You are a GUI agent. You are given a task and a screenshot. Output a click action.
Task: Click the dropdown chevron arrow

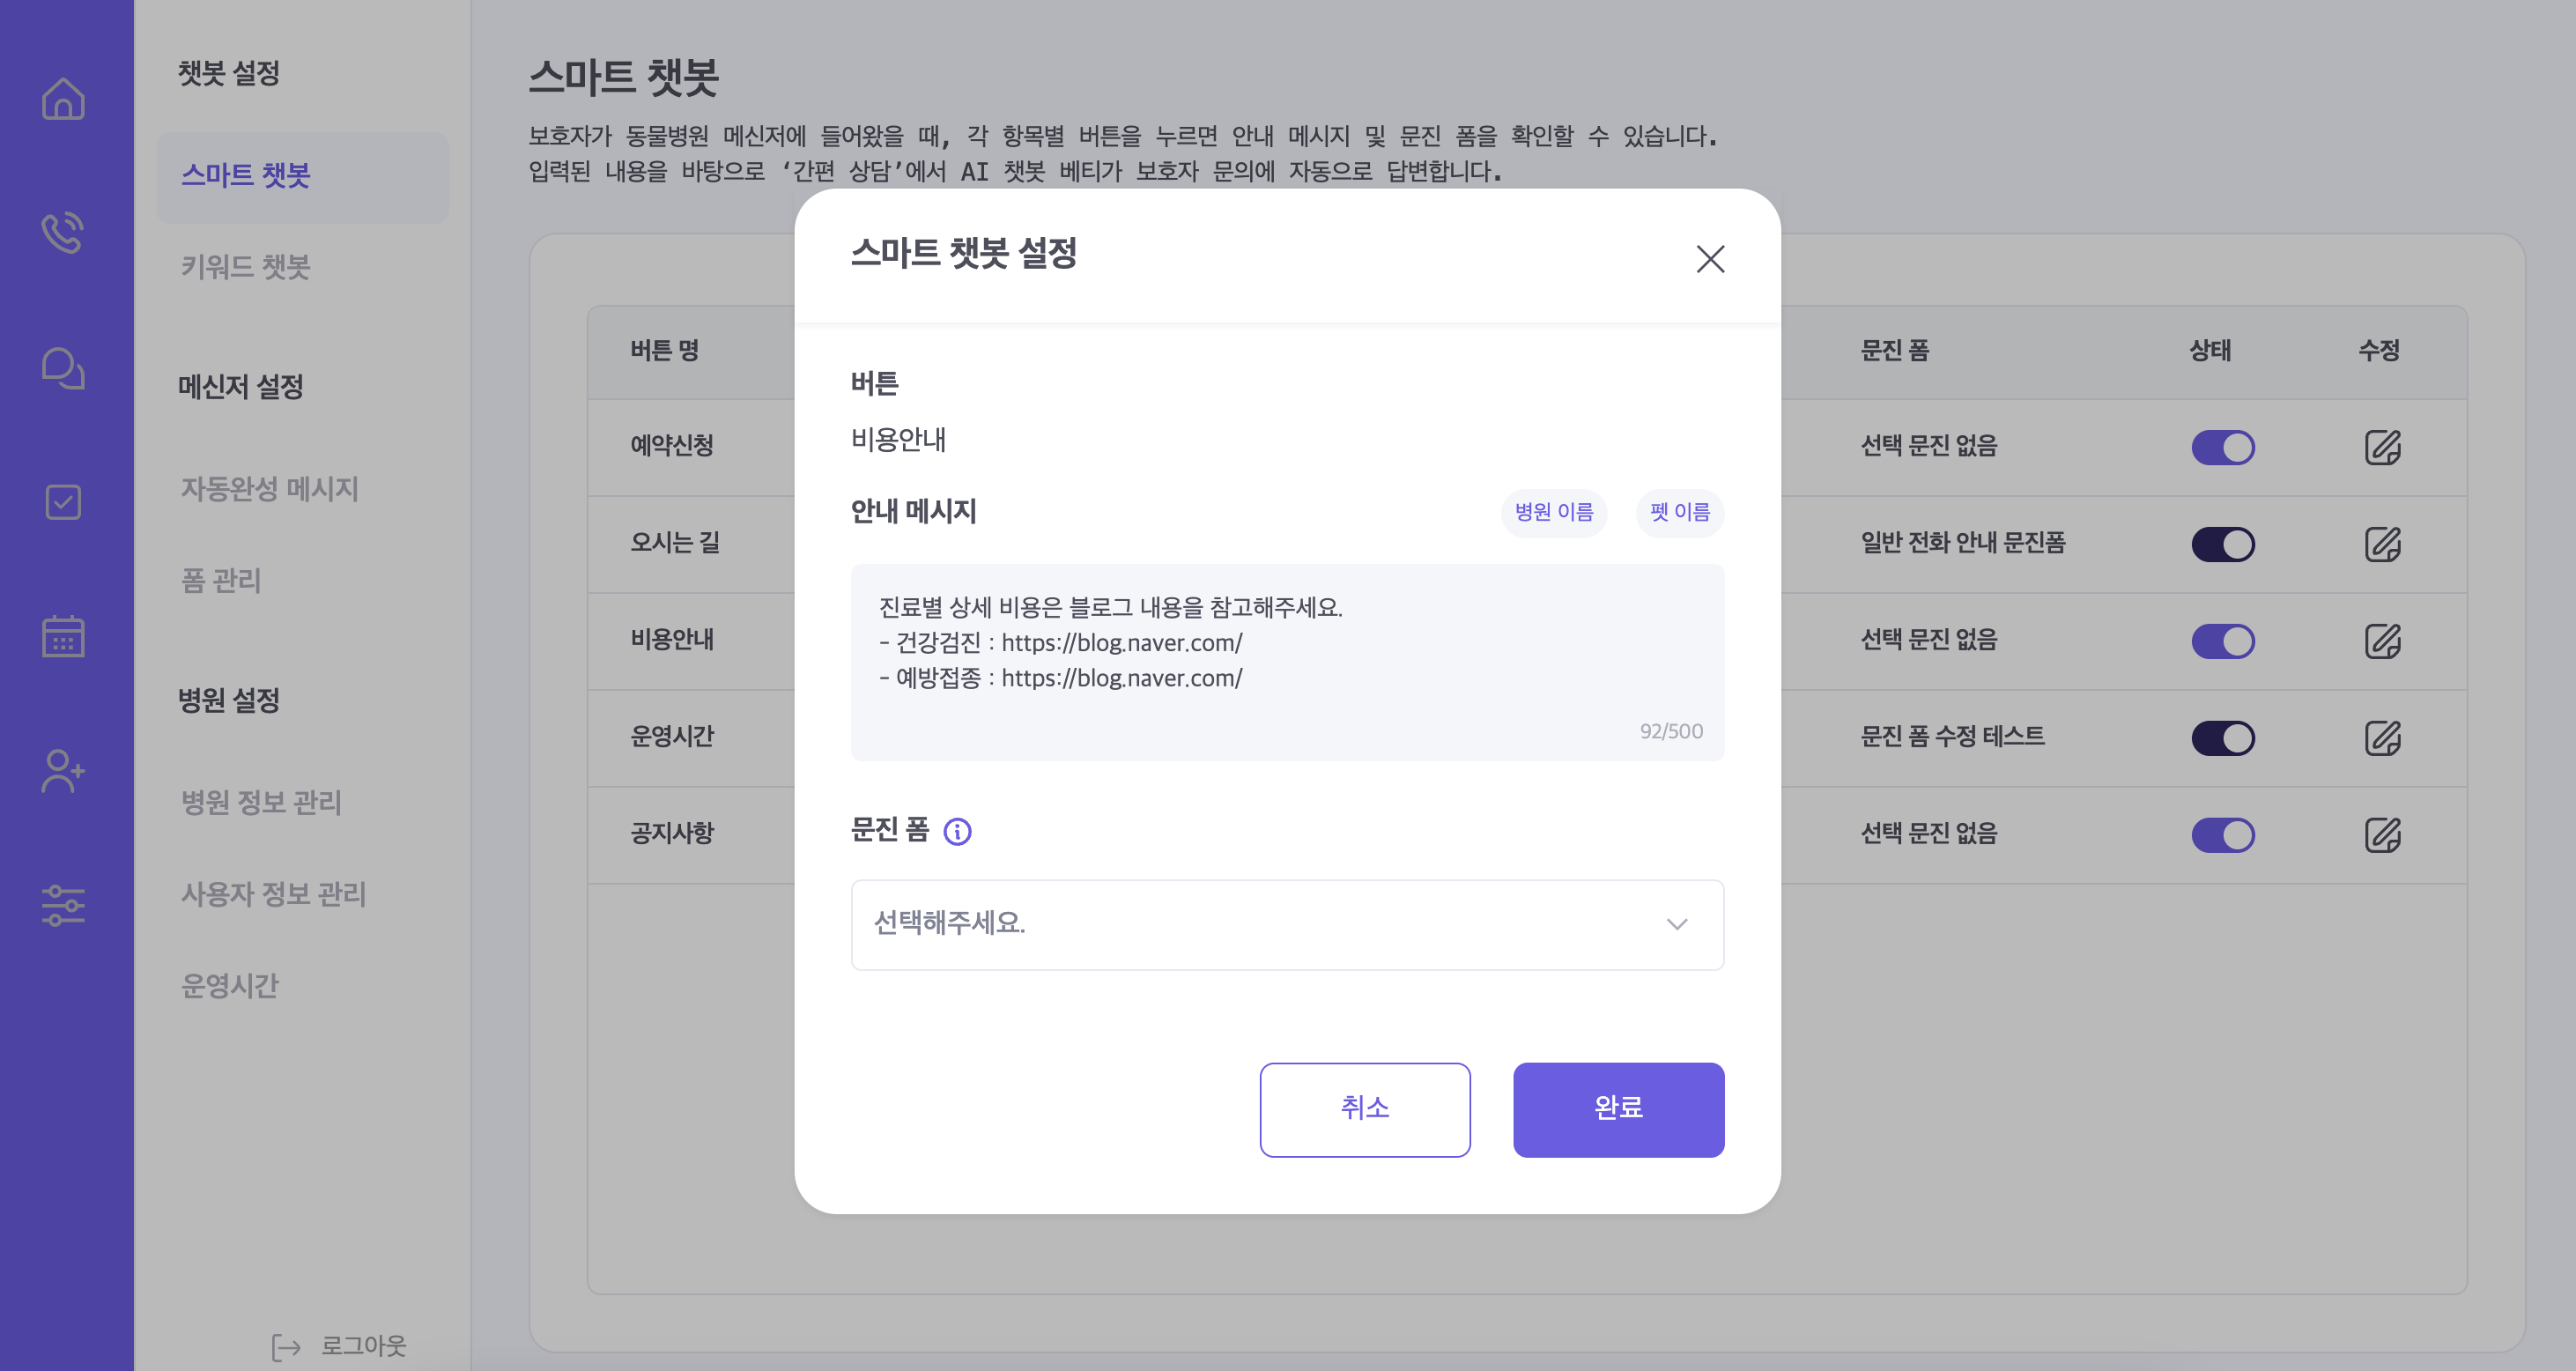(1676, 924)
